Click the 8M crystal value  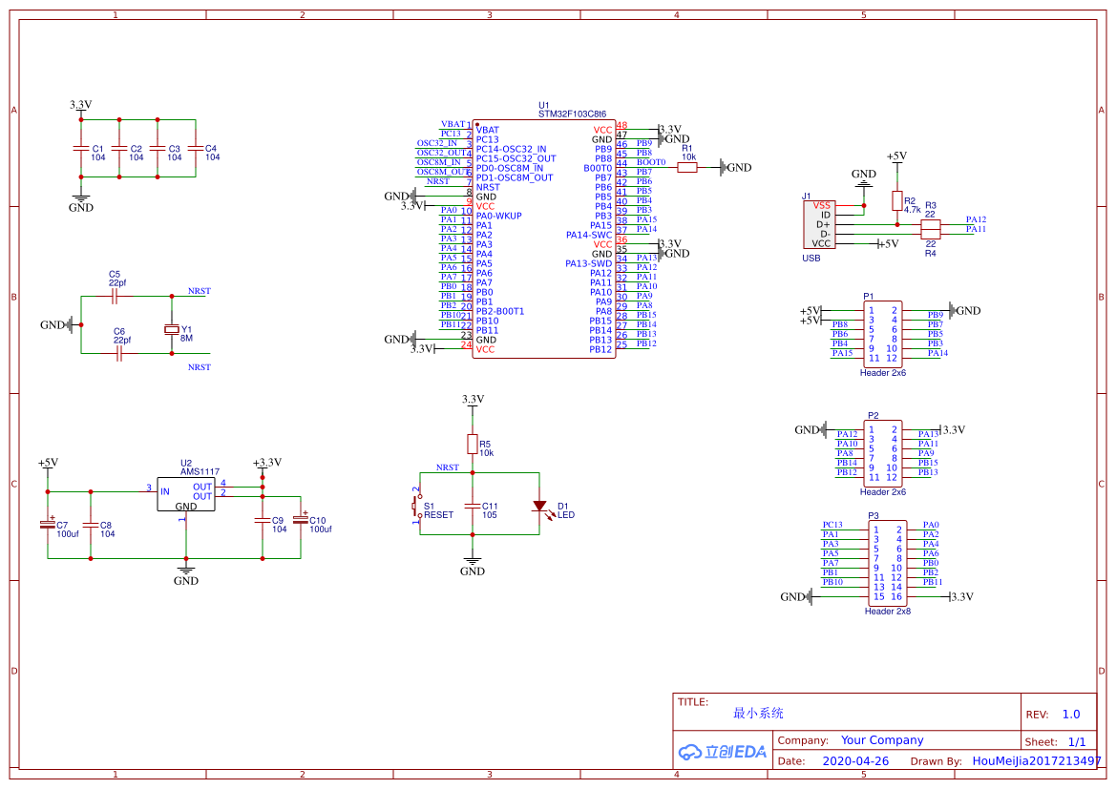click(x=186, y=339)
